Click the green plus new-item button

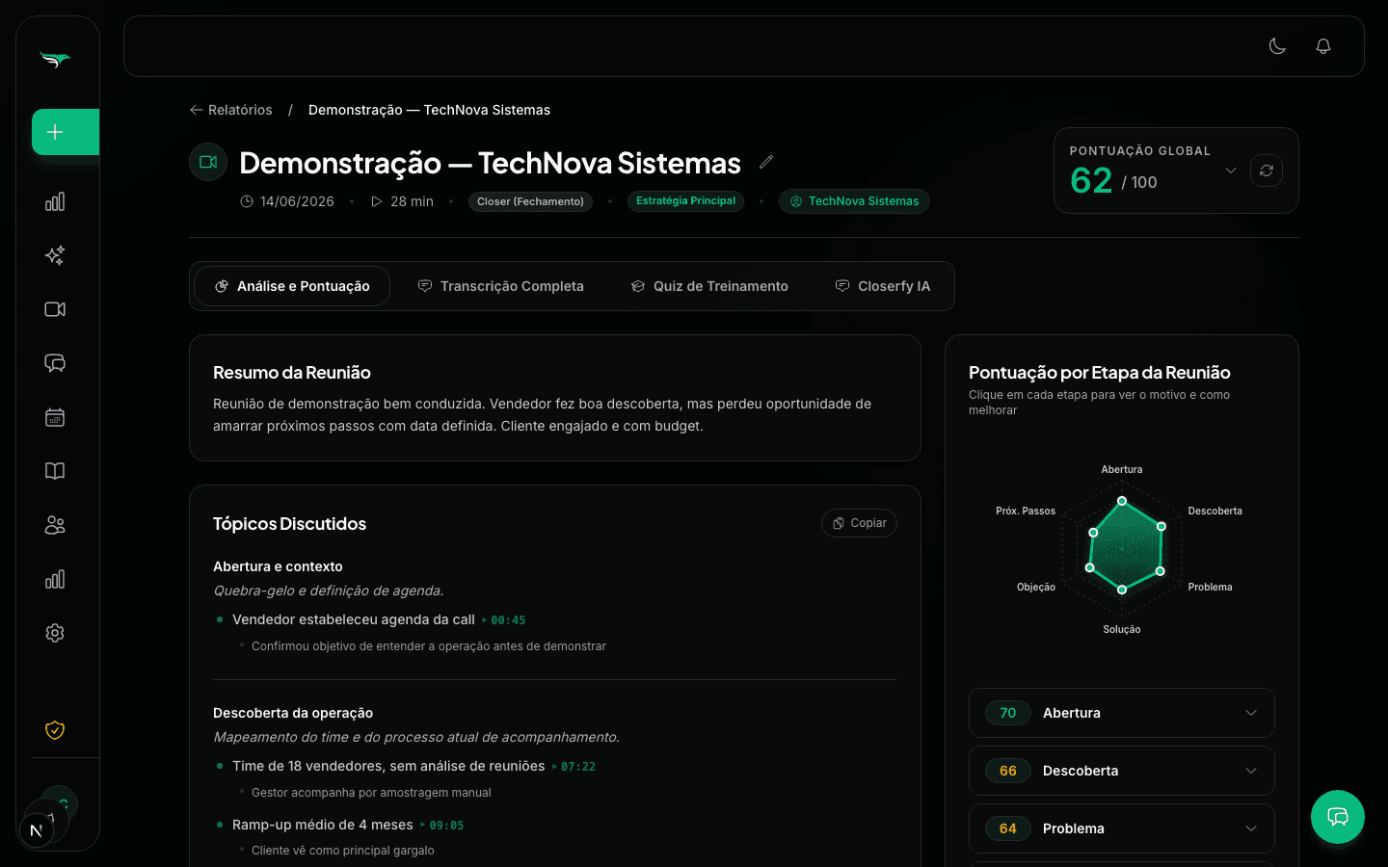tap(66, 132)
